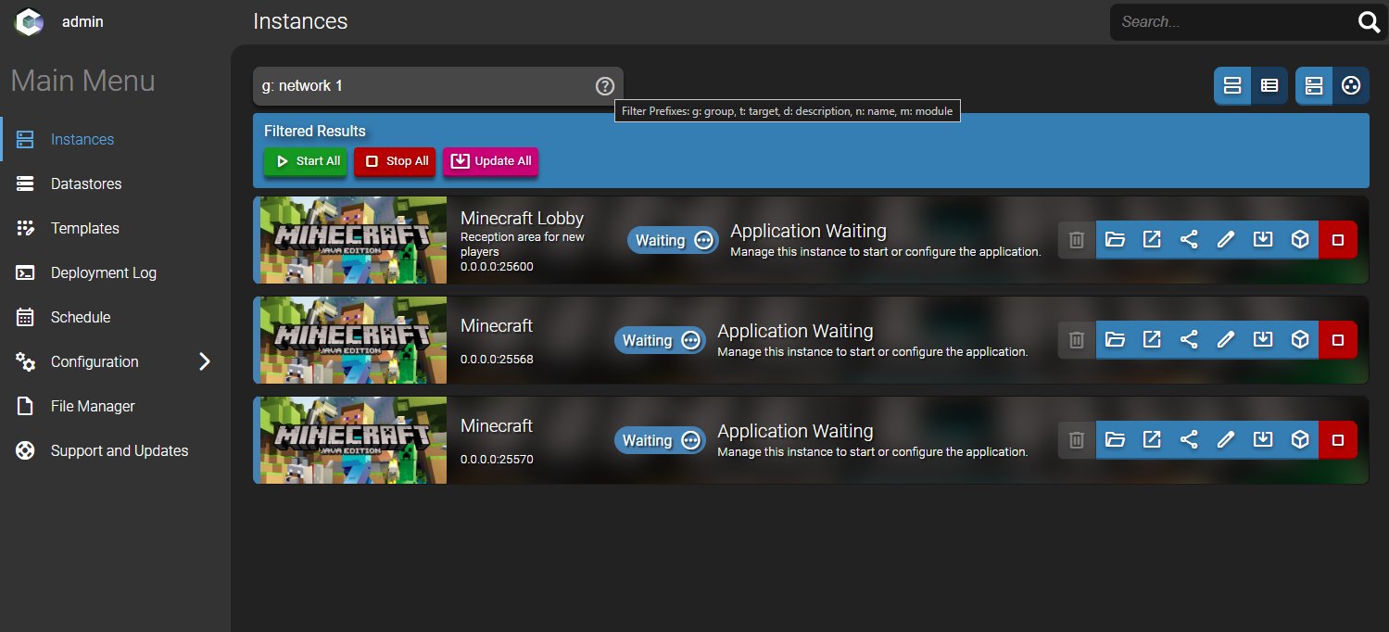Switch to compact list view layout
Screen dimensions: 1389x632
(x=1269, y=86)
